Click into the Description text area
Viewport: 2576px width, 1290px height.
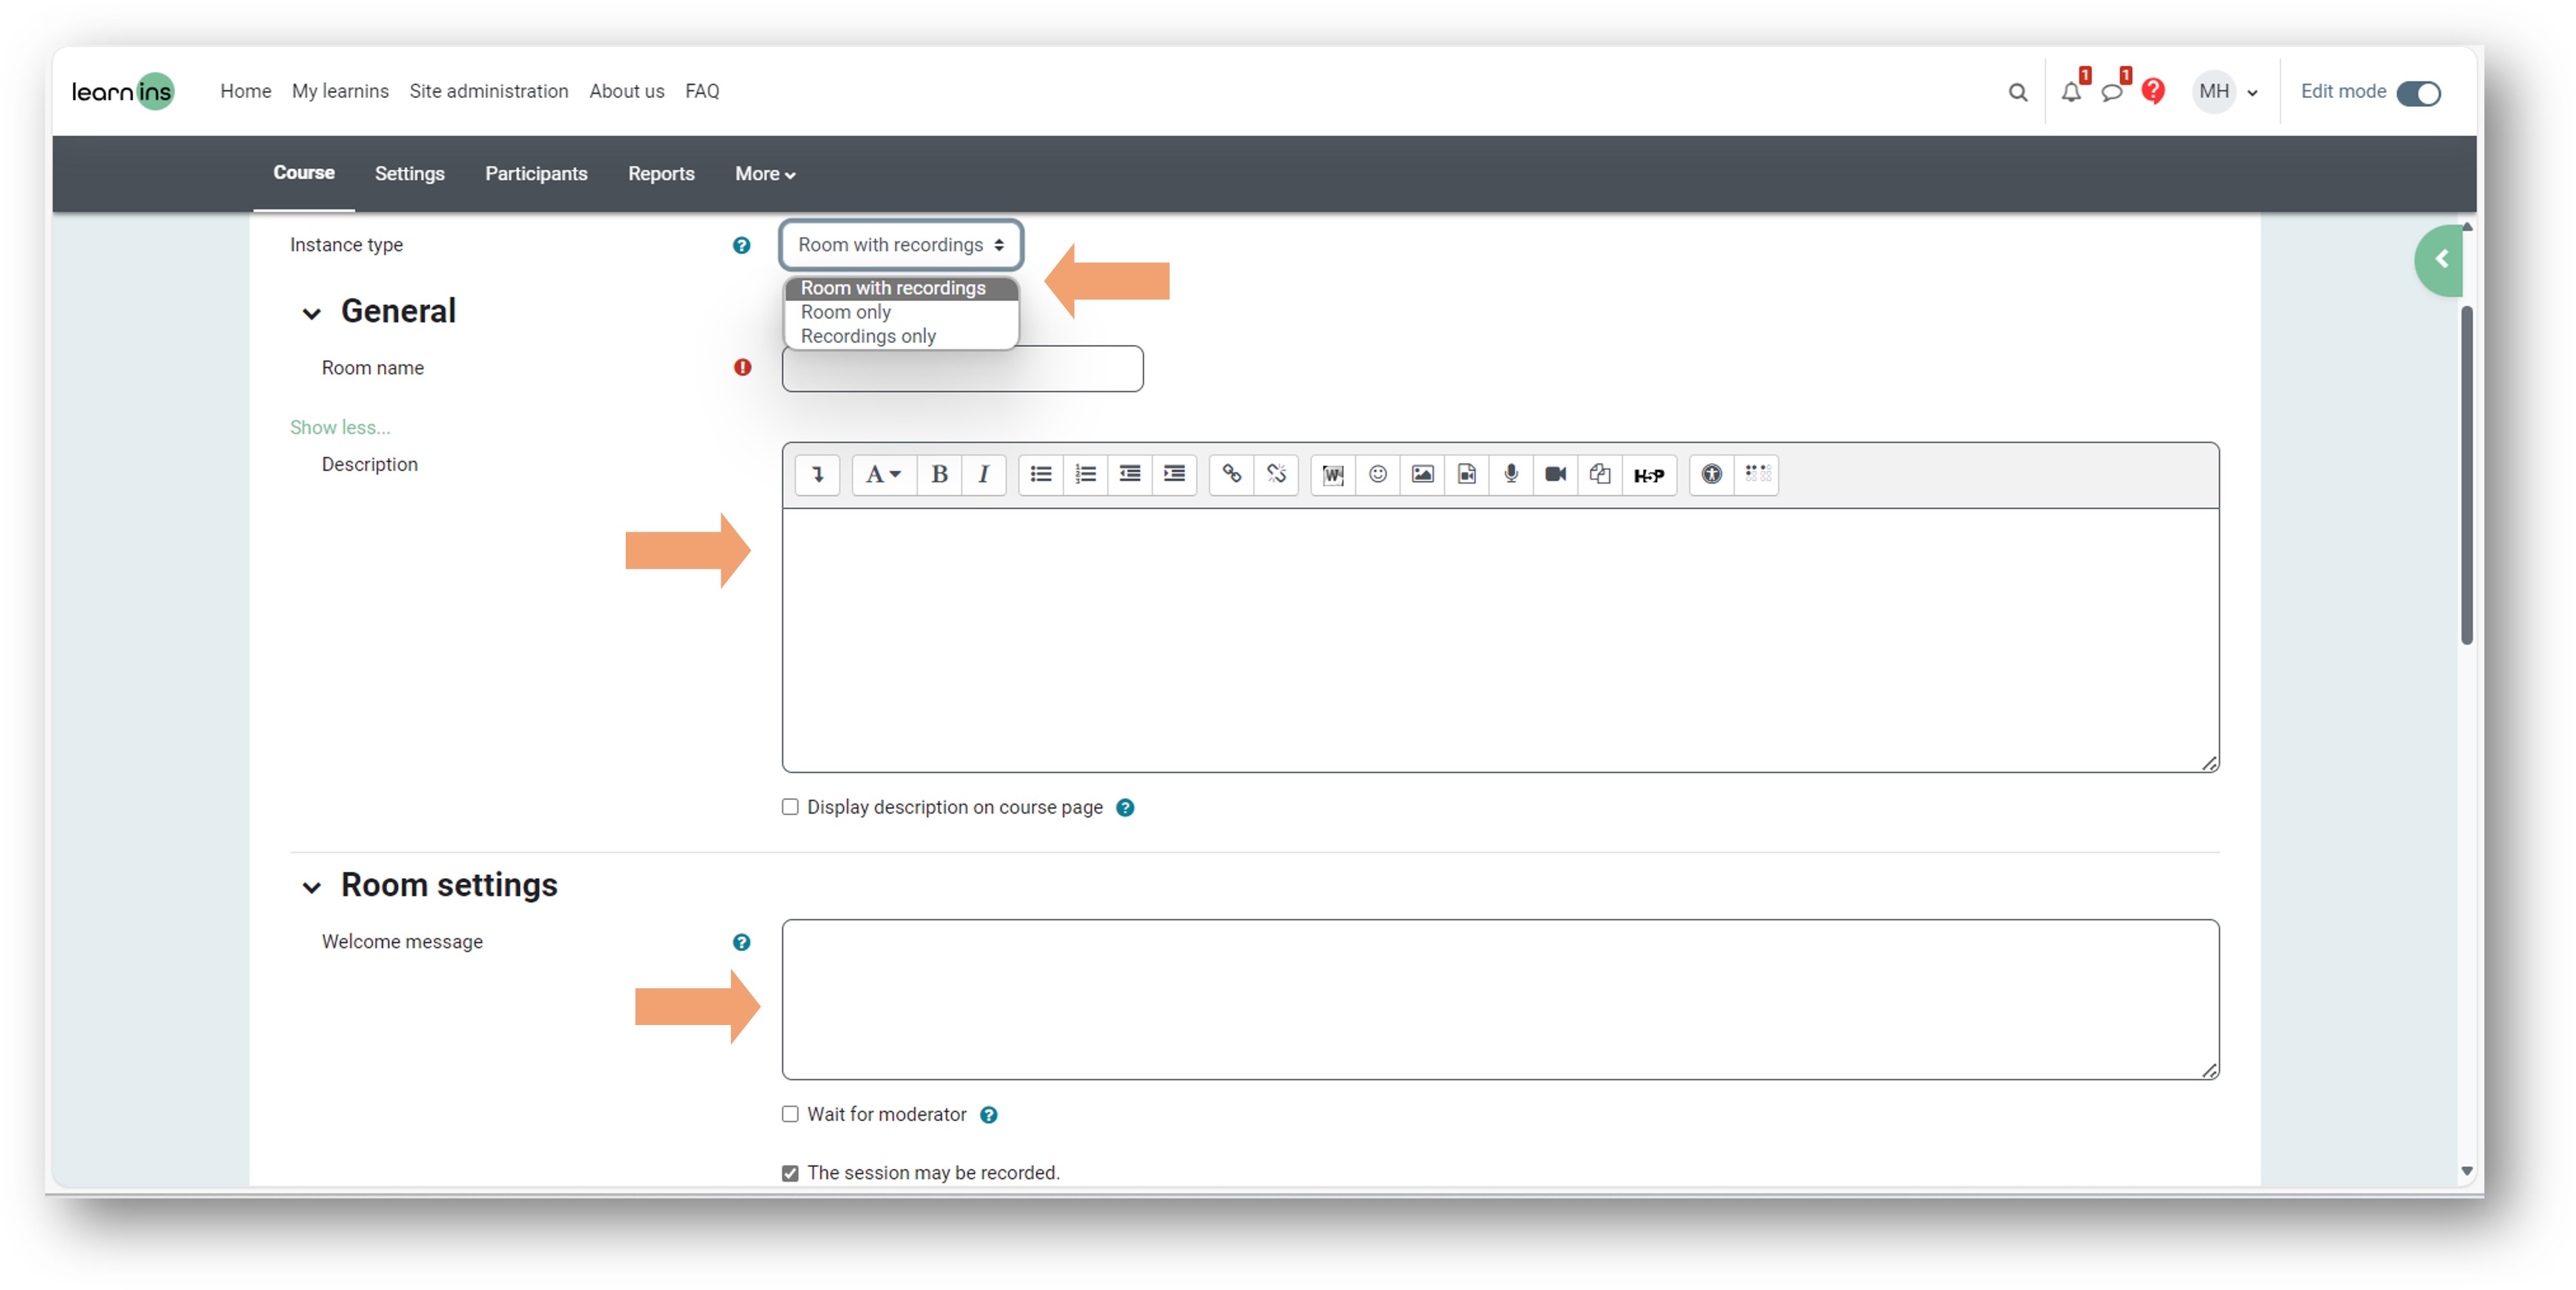[x=1500, y=640]
